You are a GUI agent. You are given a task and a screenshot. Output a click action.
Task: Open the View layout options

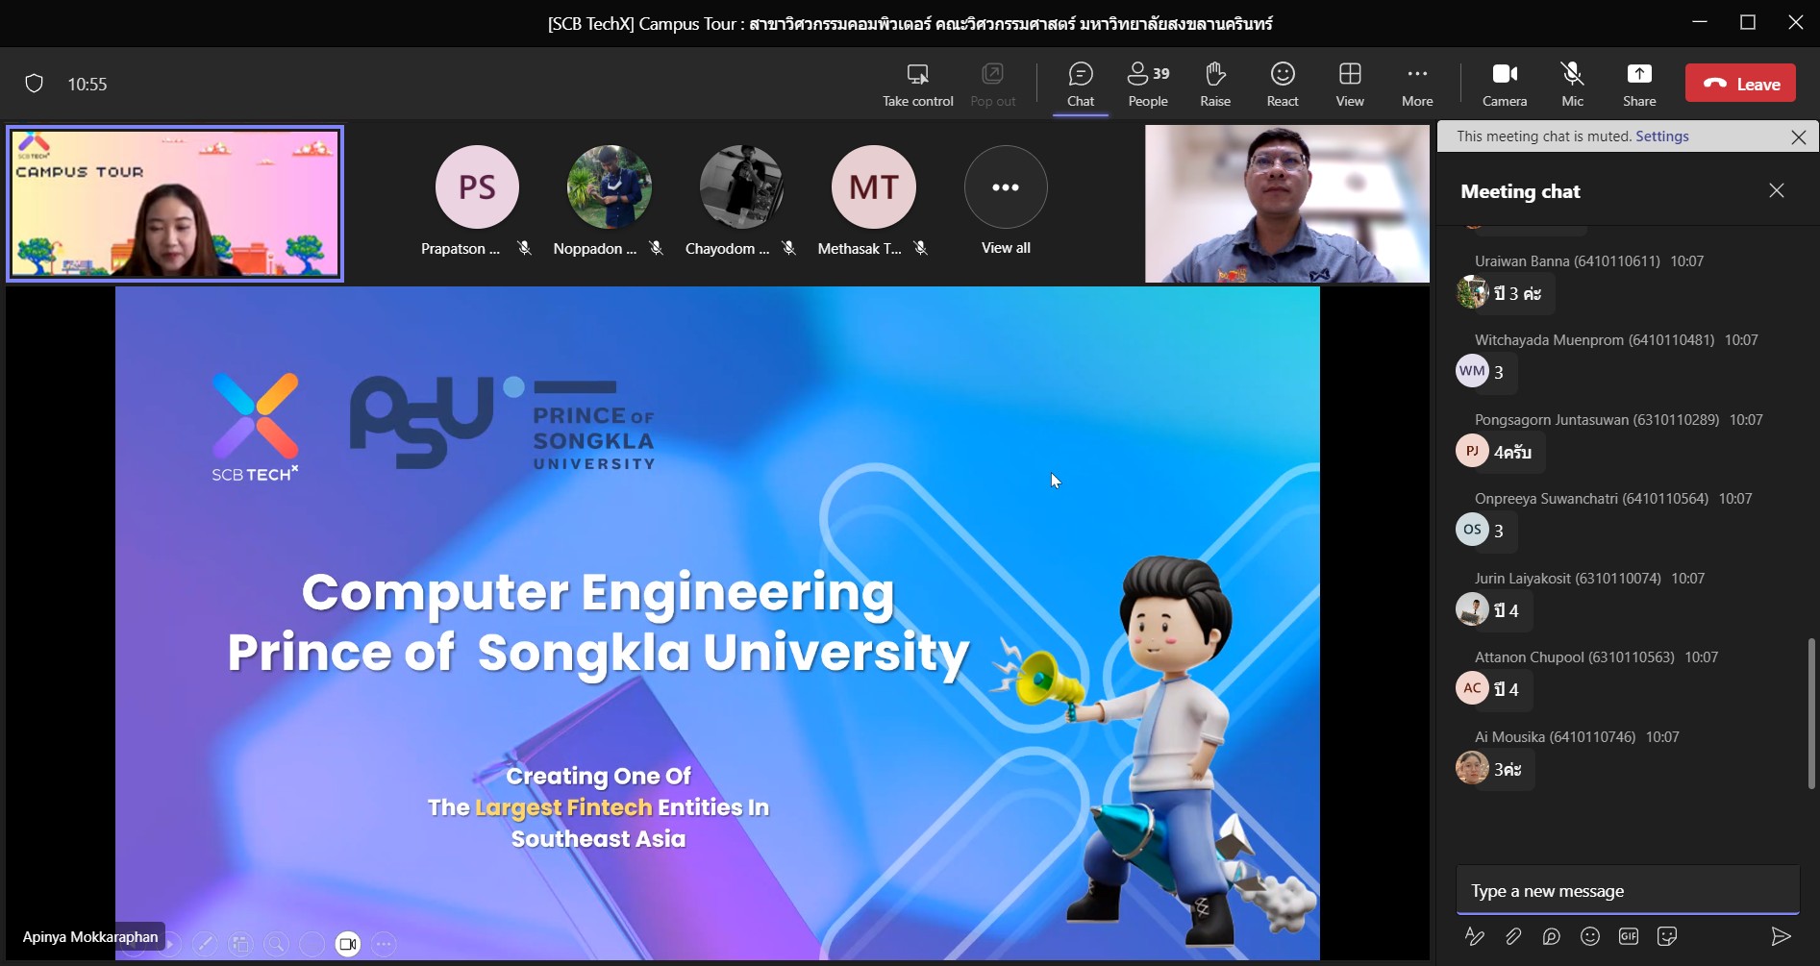(x=1349, y=85)
